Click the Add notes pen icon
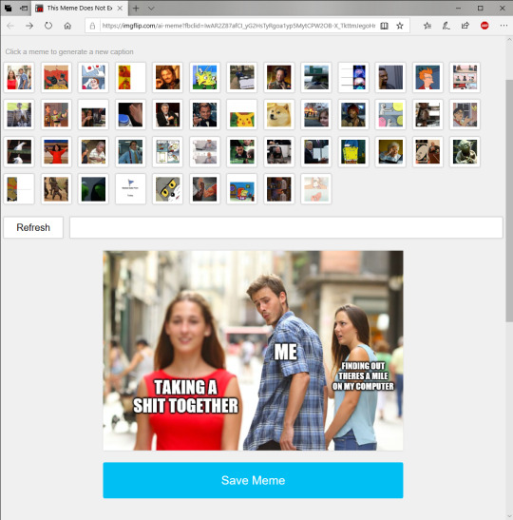The height and width of the screenshot is (520, 513). (446, 26)
